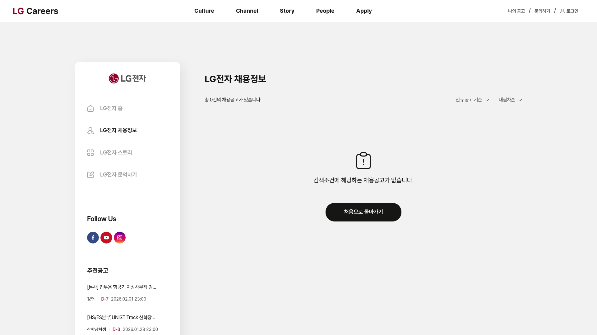Open the Facebook icon under Follow Us
Viewport: 597px width, 335px height.
point(93,237)
